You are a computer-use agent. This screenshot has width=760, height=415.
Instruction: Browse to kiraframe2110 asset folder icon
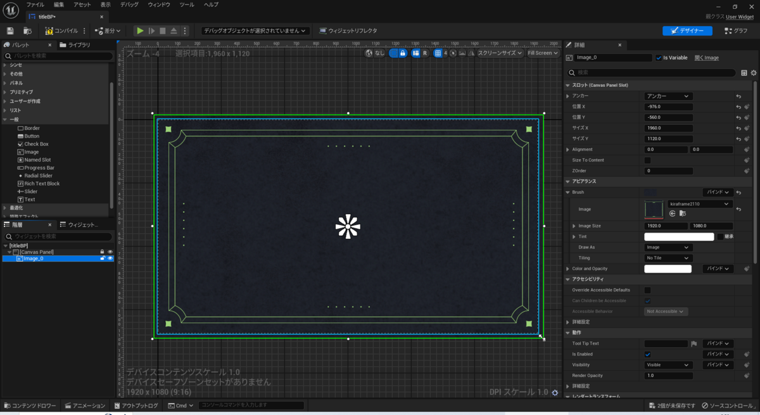[x=683, y=214]
